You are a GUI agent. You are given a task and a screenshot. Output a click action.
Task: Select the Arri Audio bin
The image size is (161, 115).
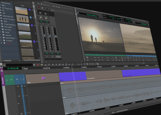8,27
